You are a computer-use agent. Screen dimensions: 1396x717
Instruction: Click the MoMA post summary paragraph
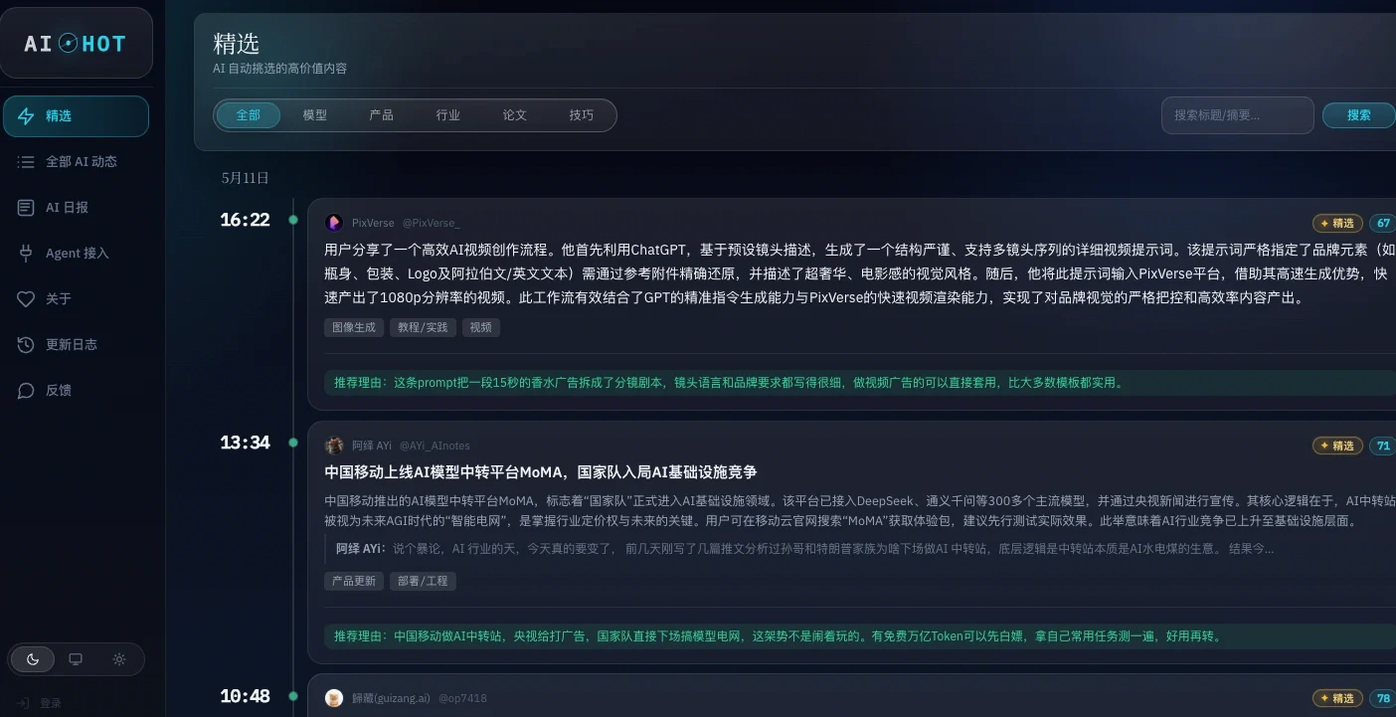tap(860, 511)
